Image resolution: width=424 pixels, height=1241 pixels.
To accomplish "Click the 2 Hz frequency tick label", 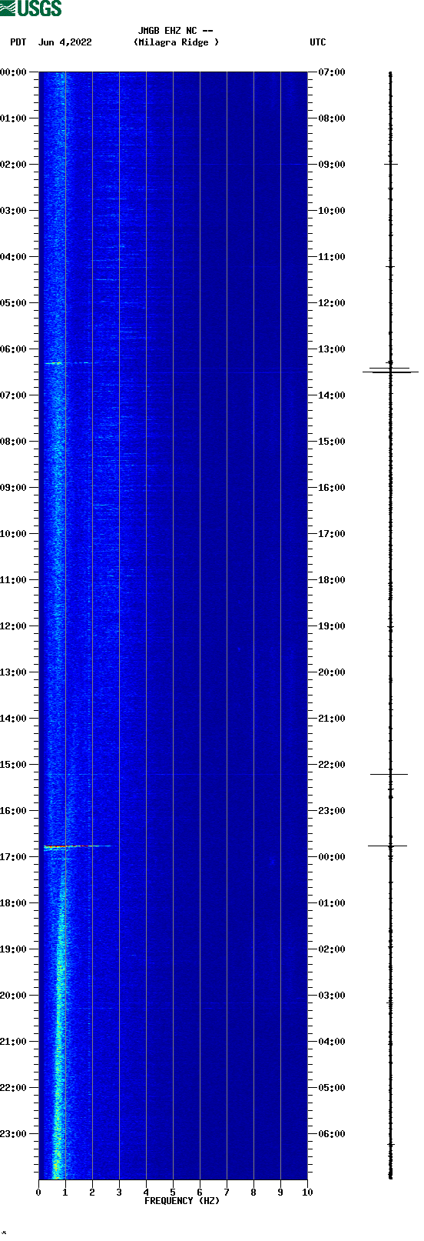I will [92, 1193].
